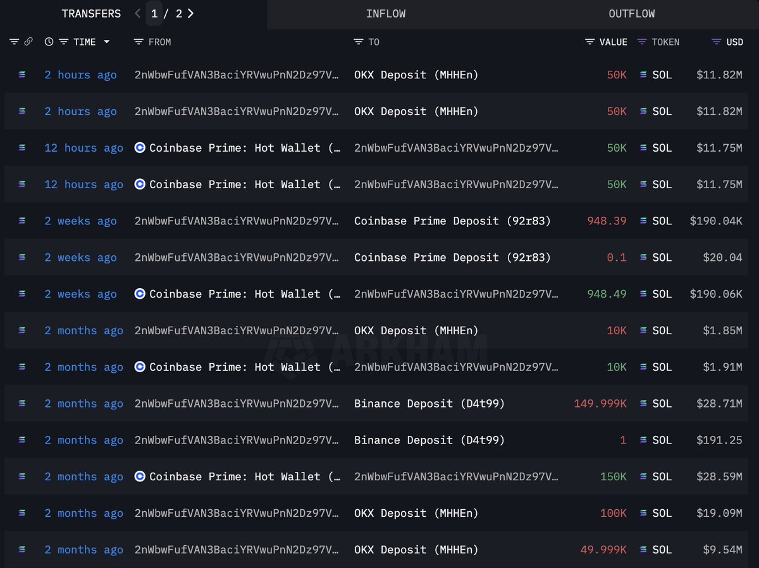The height and width of the screenshot is (568, 759).
Task: Click the SOL token icon in the $191.25 row
Action: point(644,440)
